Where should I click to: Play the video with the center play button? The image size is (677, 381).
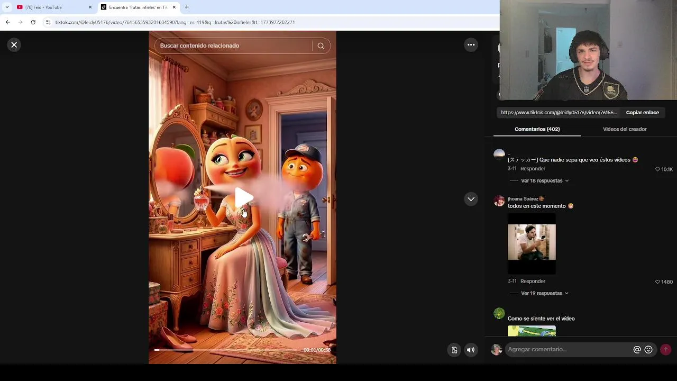tap(243, 197)
